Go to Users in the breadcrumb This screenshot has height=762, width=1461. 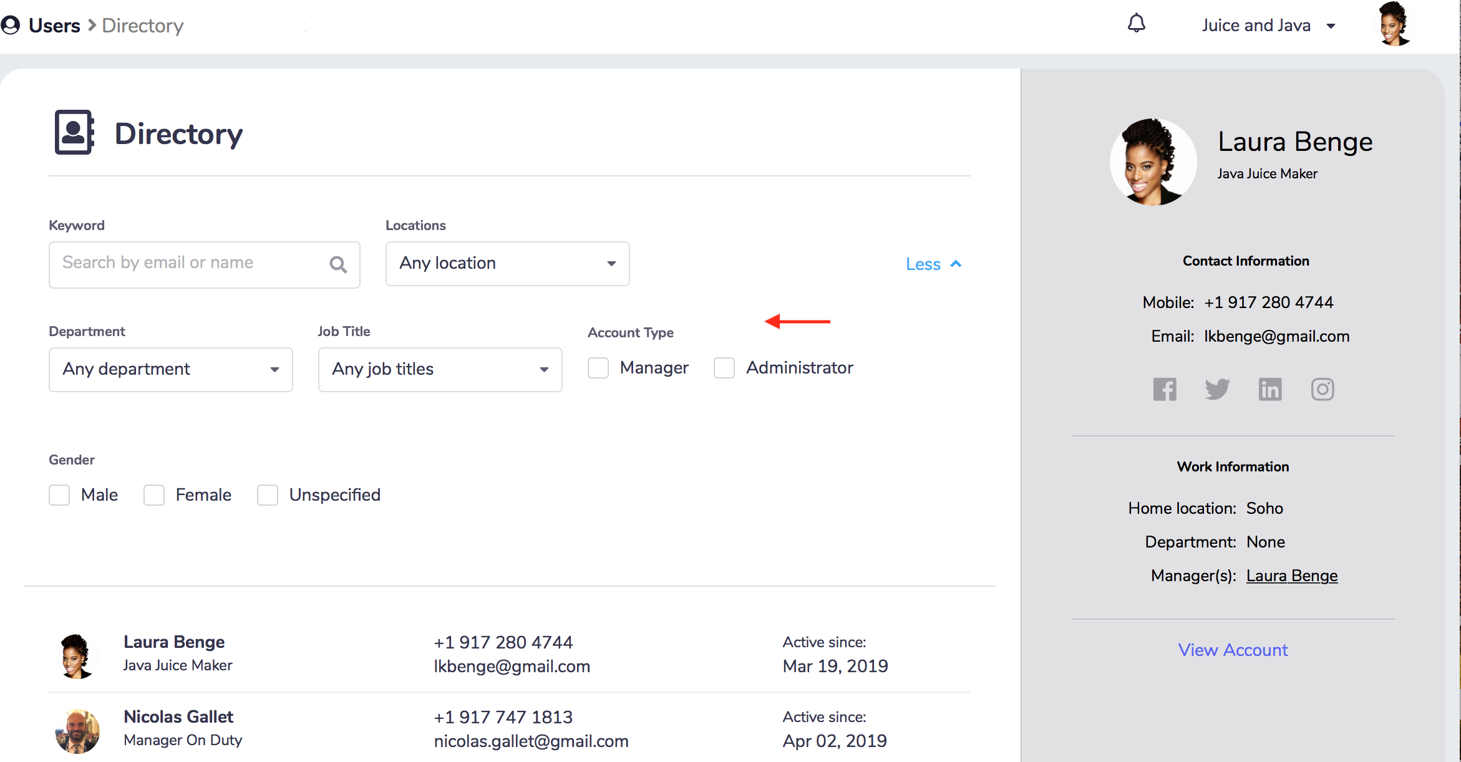54,26
